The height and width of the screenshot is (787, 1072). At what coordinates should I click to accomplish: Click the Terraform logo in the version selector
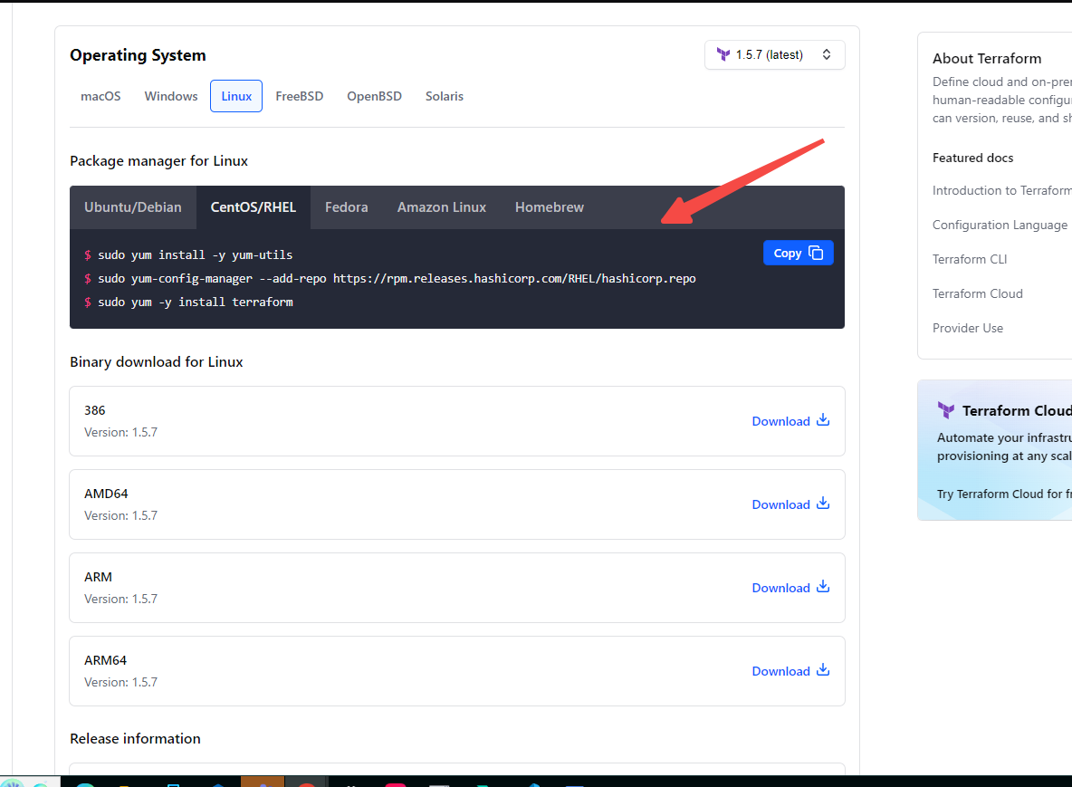[724, 54]
